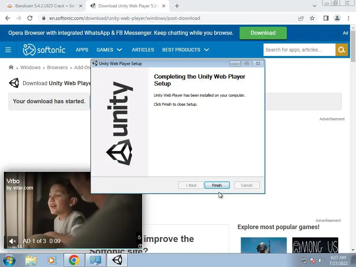Open the taskbar clock showing 6:17 AM
The height and width of the screenshot is (267, 356).
coord(338,260)
